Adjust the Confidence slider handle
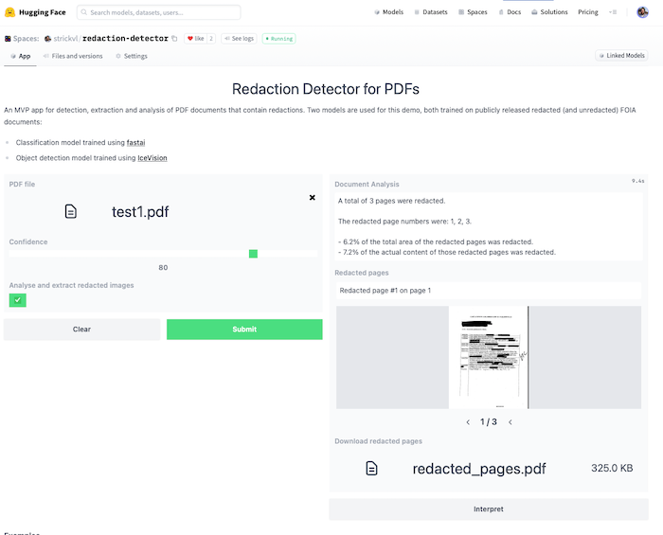The width and height of the screenshot is (663, 535). (x=253, y=254)
